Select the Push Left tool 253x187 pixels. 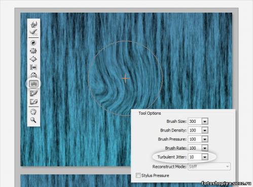click(x=33, y=67)
